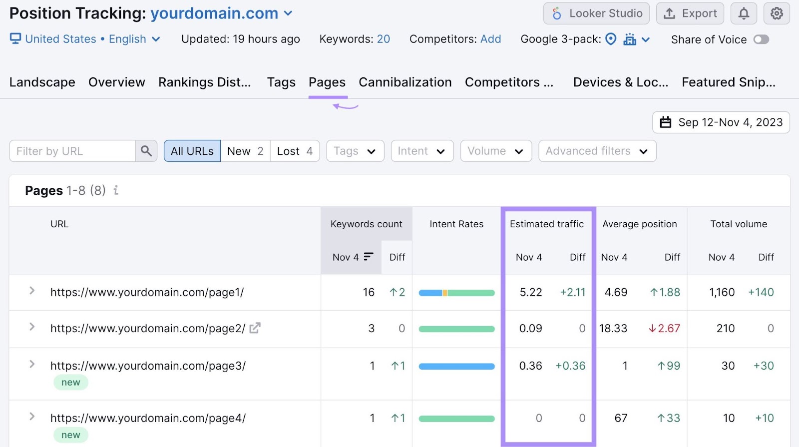Image resolution: width=799 pixels, height=447 pixels.
Task: Open page2 external link icon
Action: [x=255, y=328]
